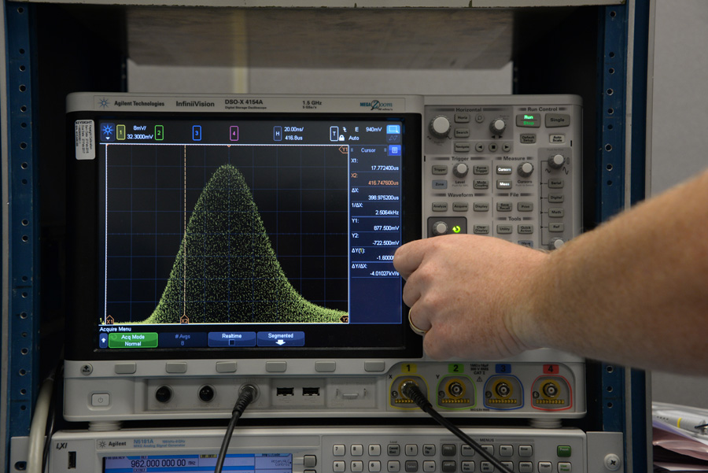Expand the Cursor sidebar panel menu
Image resolution: width=708 pixels, height=473 pixels.
[394, 150]
